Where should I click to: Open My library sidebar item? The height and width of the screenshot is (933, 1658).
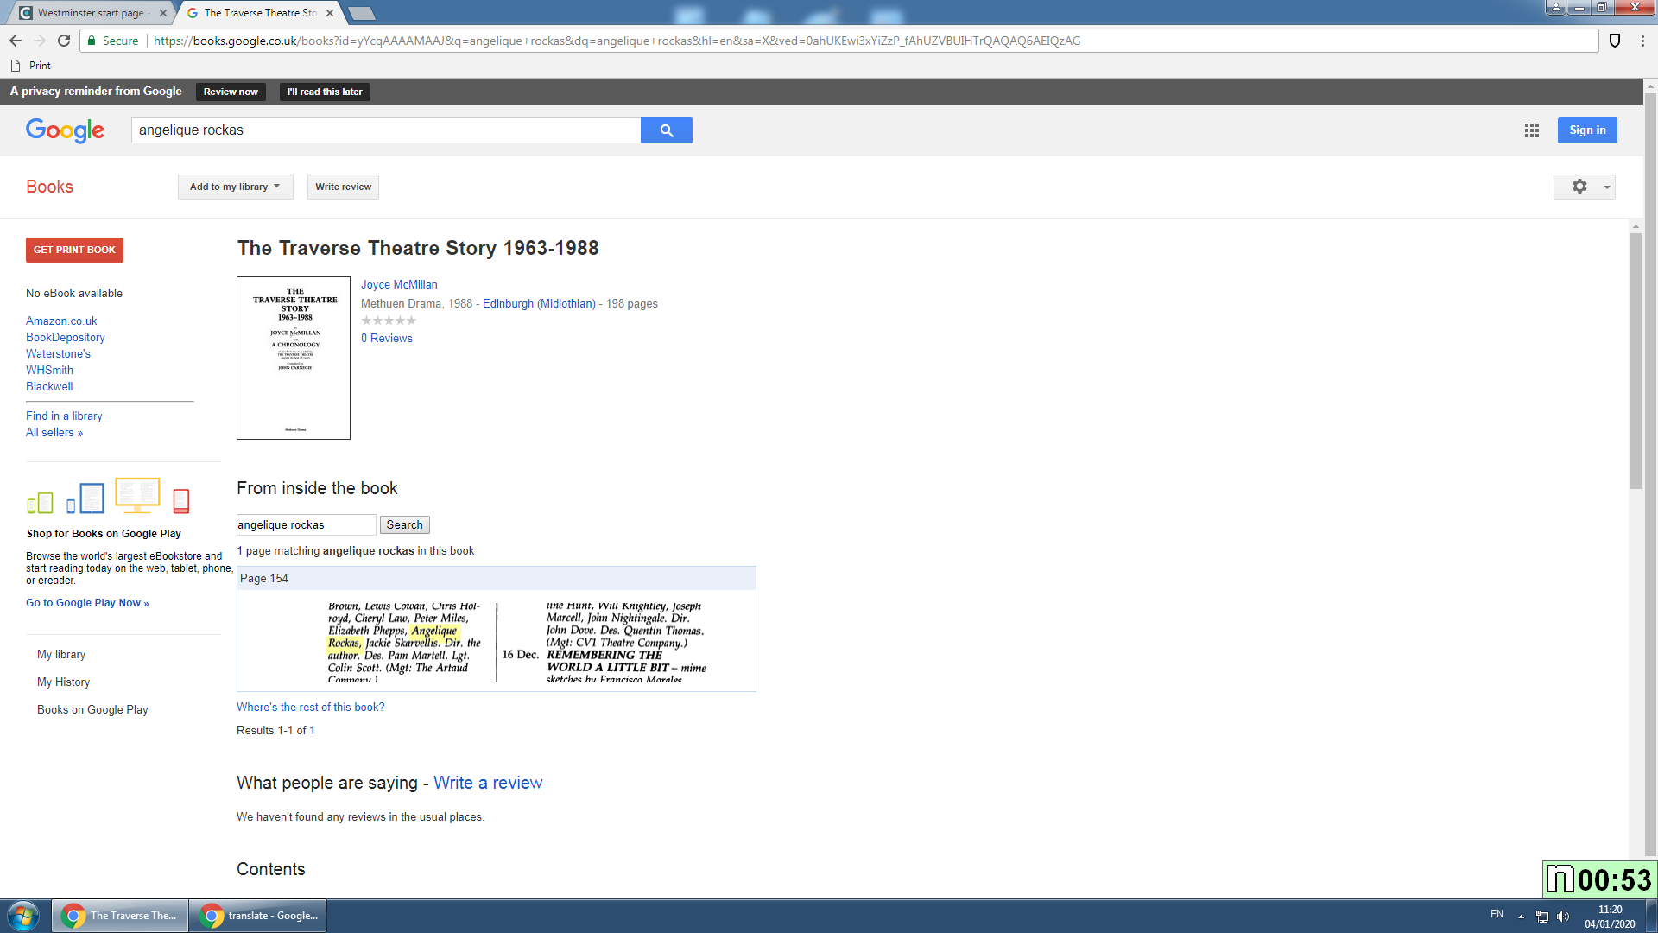[61, 655]
